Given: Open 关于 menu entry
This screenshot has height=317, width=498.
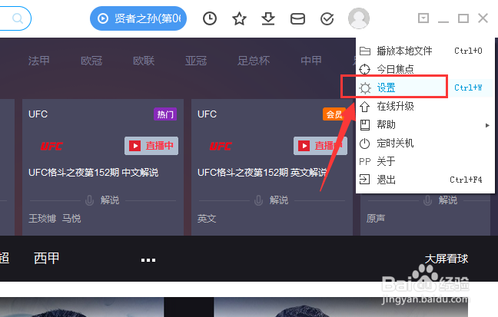Looking at the screenshot, I should pos(425,161).
